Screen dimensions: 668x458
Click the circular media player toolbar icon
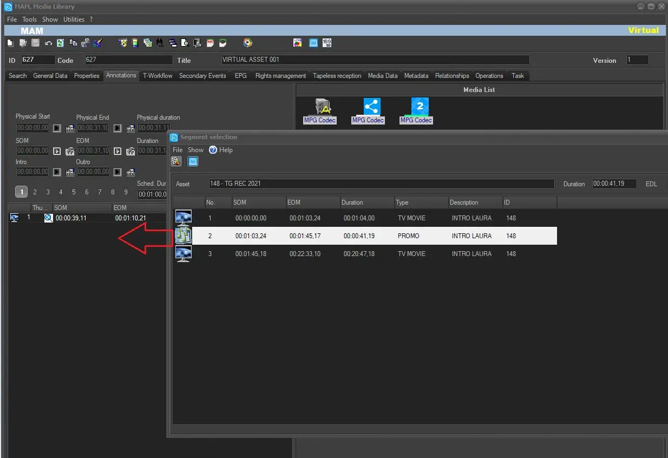[247, 43]
